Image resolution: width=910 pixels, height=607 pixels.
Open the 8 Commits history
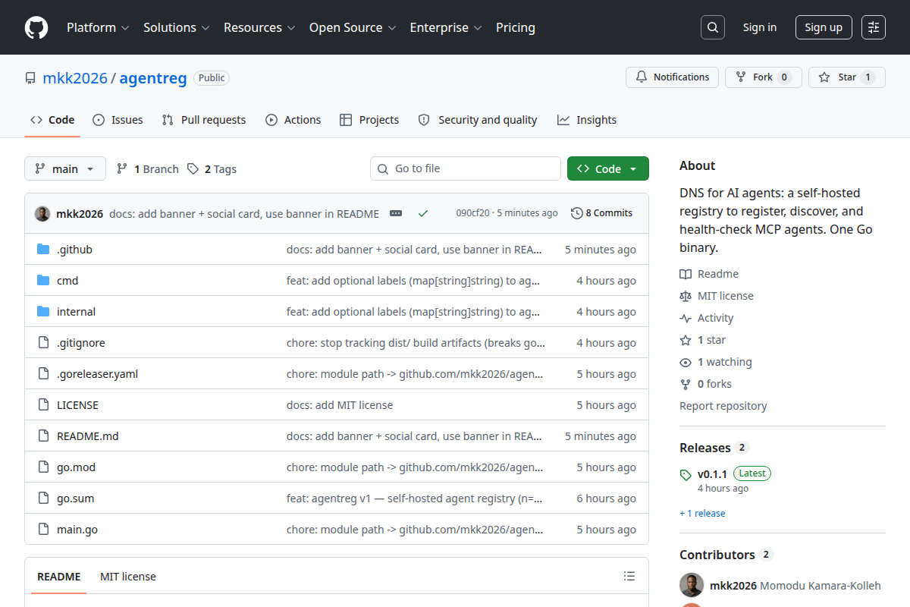pyautogui.click(x=602, y=213)
